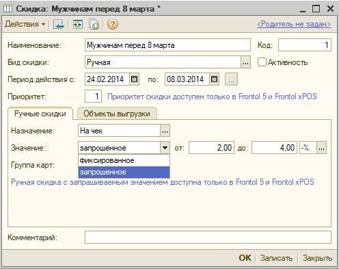Viewport: 339px width, 269px height.
Task: Switch to the Объекты выгрузки tab
Action: [117, 114]
